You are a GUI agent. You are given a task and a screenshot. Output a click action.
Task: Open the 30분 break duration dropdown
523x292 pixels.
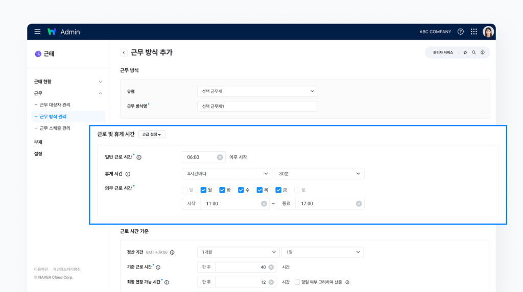tap(319, 174)
